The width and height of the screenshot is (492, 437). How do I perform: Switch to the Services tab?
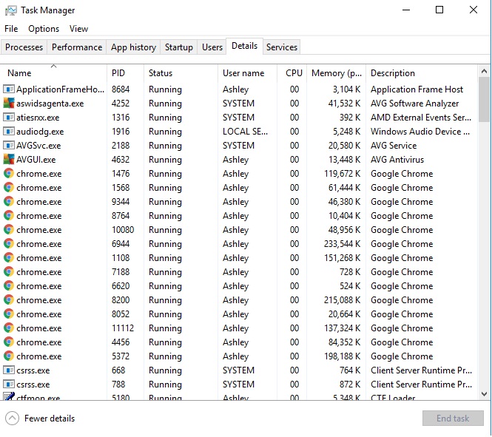(282, 47)
